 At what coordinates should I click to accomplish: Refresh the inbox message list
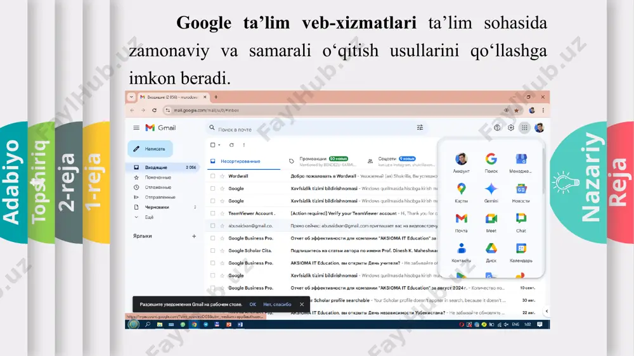pos(231,144)
